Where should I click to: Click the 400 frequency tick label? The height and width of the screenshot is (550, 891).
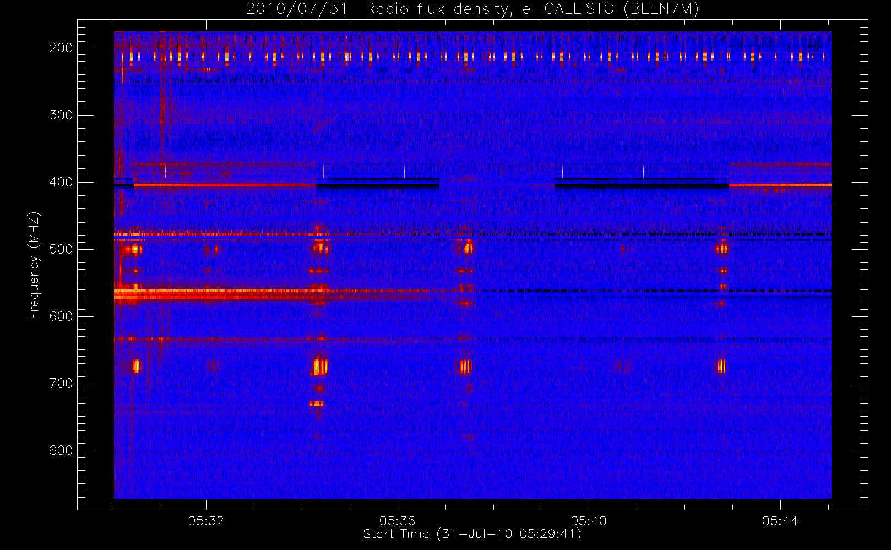(x=61, y=182)
